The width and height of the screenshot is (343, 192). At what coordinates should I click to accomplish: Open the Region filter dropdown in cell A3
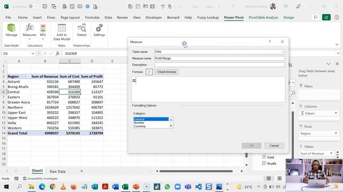coord(28,76)
